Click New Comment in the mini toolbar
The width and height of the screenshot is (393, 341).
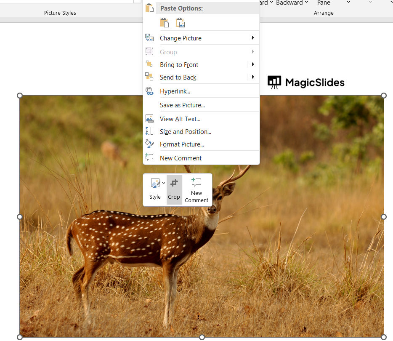196,189
